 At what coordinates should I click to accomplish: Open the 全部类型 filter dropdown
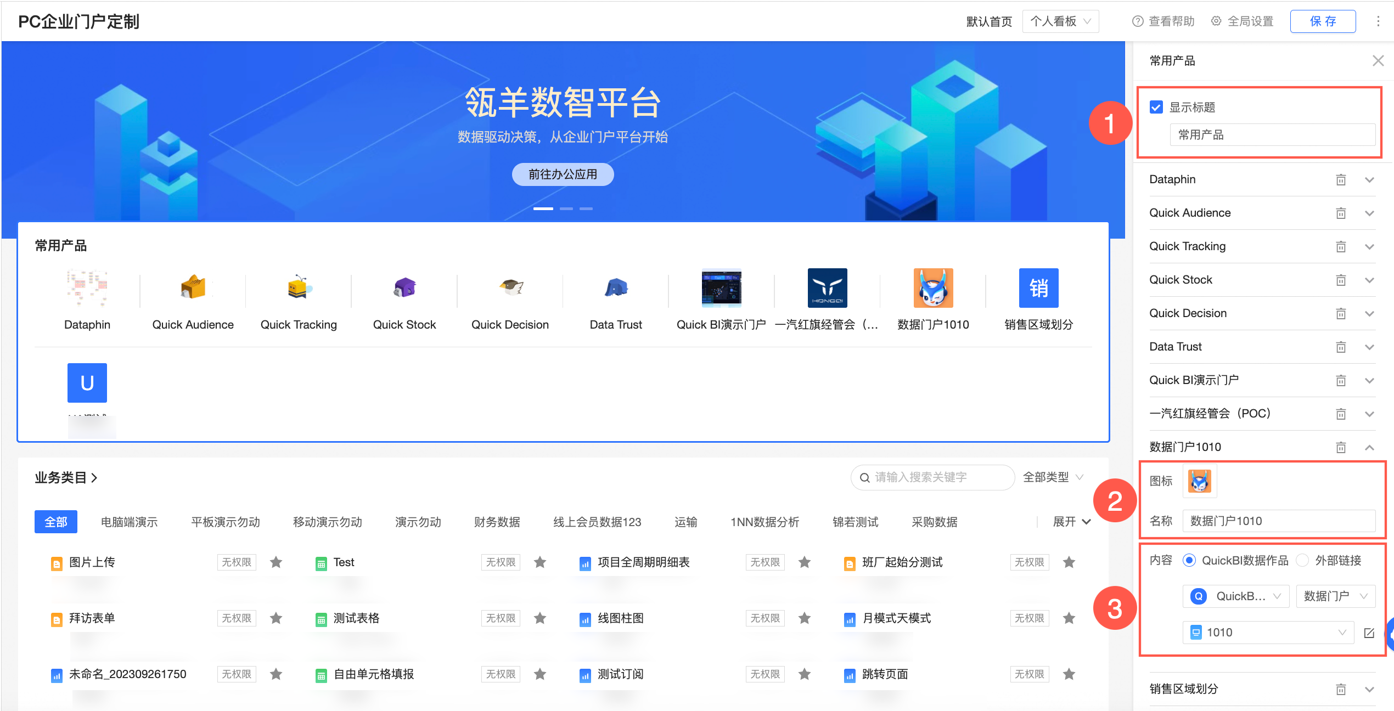point(1053,477)
